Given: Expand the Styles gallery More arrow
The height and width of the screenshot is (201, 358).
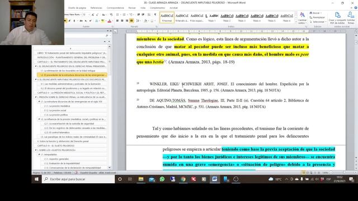Looking at the screenshot, I should (x=296, y=22).
